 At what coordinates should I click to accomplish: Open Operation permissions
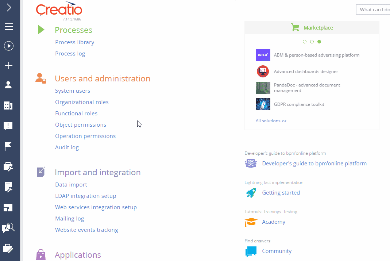click(x=86, y=136)
